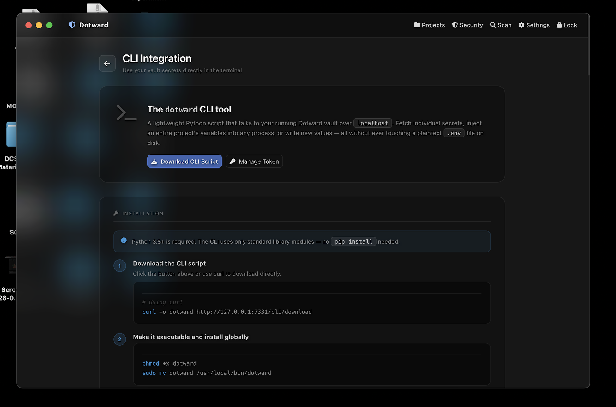This screenshot has width=616, height=407.
Task: Click the terminal prompt icon
Action: tap(126, 113)
